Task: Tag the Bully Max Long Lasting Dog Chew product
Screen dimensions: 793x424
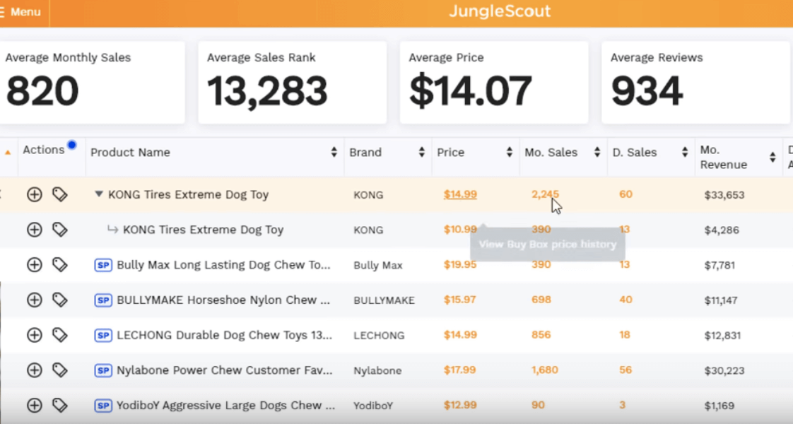Action: pyautogui.click(x=59, y=265)
